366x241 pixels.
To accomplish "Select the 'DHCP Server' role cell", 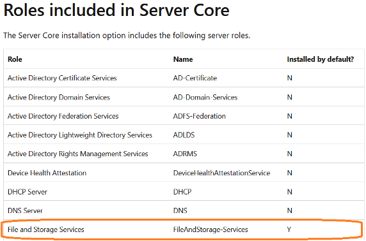I will [28, 192].
